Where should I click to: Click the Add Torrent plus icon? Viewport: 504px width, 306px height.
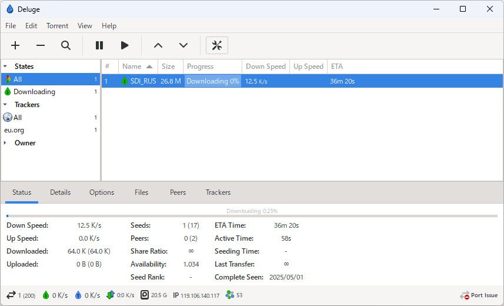click(x=15, y=45)
